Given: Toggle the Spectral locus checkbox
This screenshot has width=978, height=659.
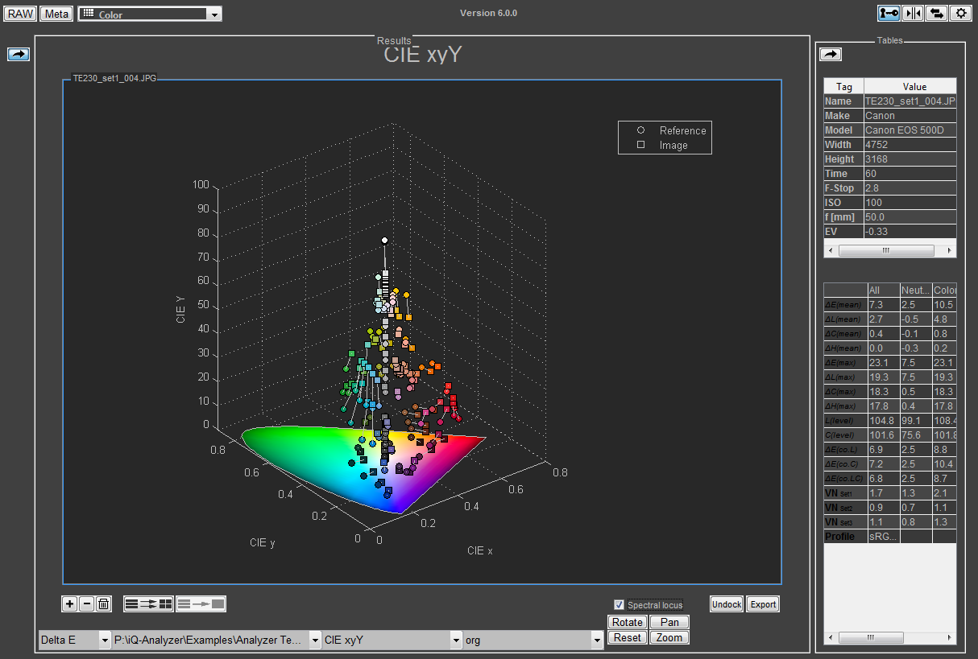Looking at the screenshot, I should coord(619,605).
